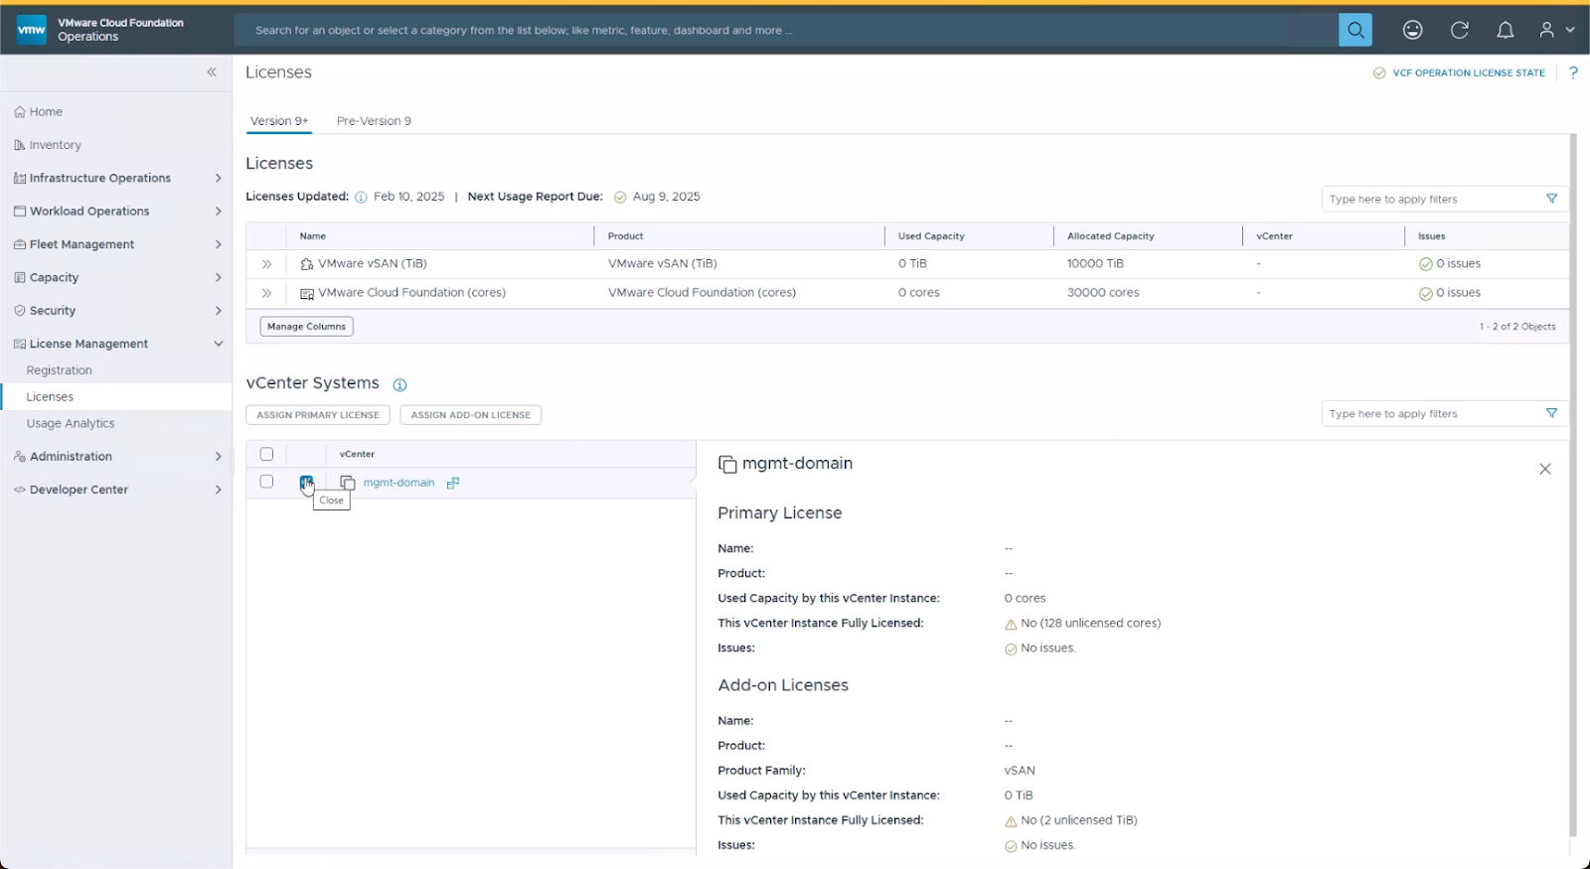Click Assign Add-on License button
Screen dimensions: 1590x869
tap(470, 415)
